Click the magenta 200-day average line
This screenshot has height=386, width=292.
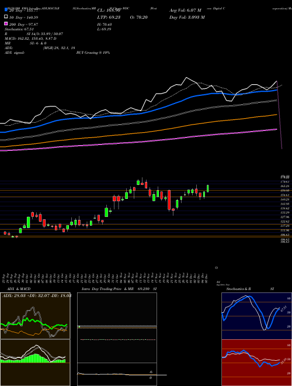[x=139, y=141]
